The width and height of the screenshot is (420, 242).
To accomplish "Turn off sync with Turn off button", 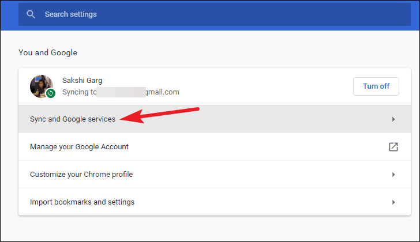I will tap(376, 86).
